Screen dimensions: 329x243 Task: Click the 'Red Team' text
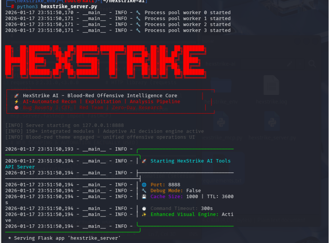click(91, 108)
